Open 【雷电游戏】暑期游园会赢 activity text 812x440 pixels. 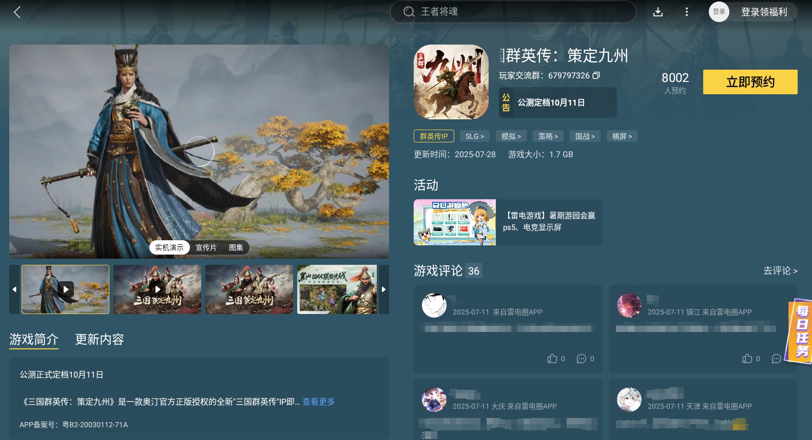549,221
